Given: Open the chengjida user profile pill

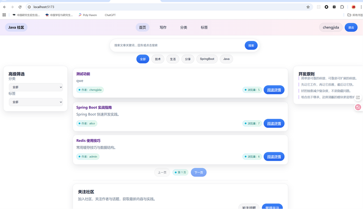Looking at the screenshot, I should (331, 27).
